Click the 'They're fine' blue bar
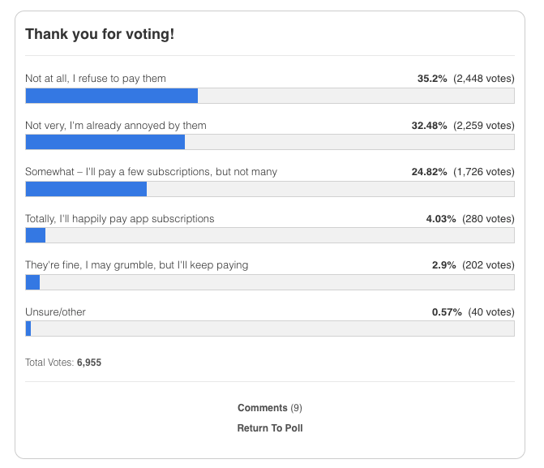 32,282
